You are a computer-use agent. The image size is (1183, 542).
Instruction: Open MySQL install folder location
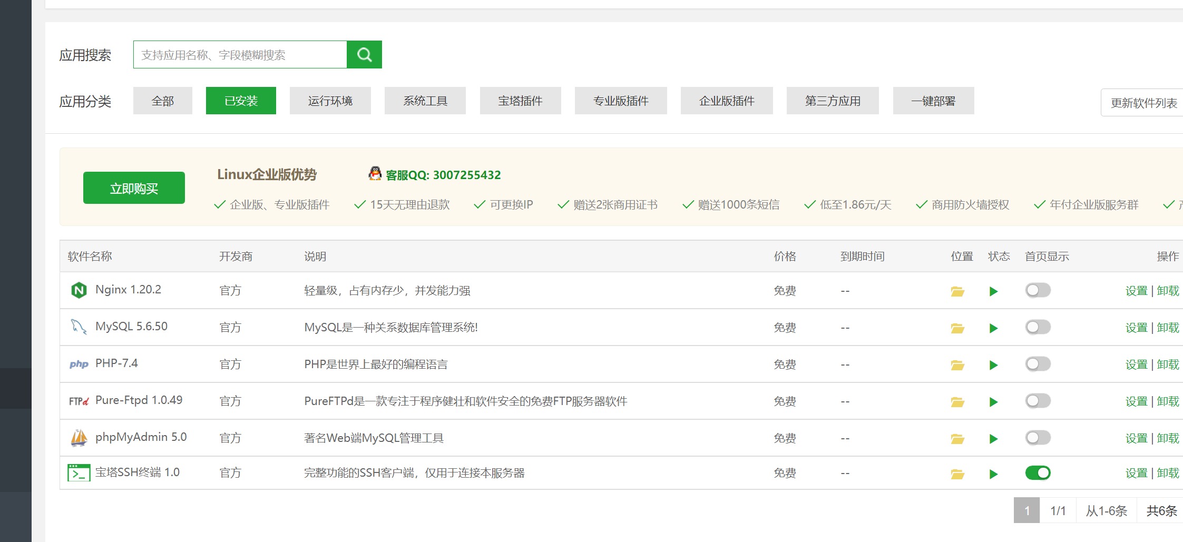pyautogui.click(x=957, y=328)
